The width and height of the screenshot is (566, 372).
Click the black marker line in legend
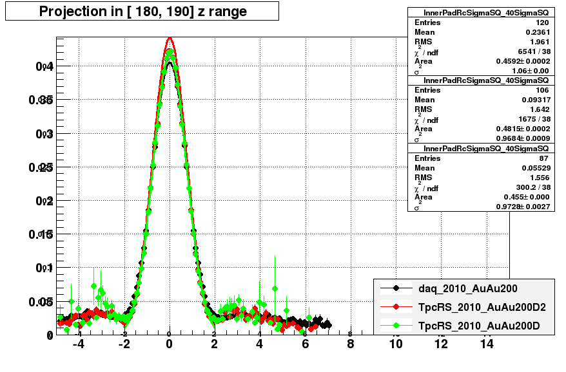[x=396, y=288]
